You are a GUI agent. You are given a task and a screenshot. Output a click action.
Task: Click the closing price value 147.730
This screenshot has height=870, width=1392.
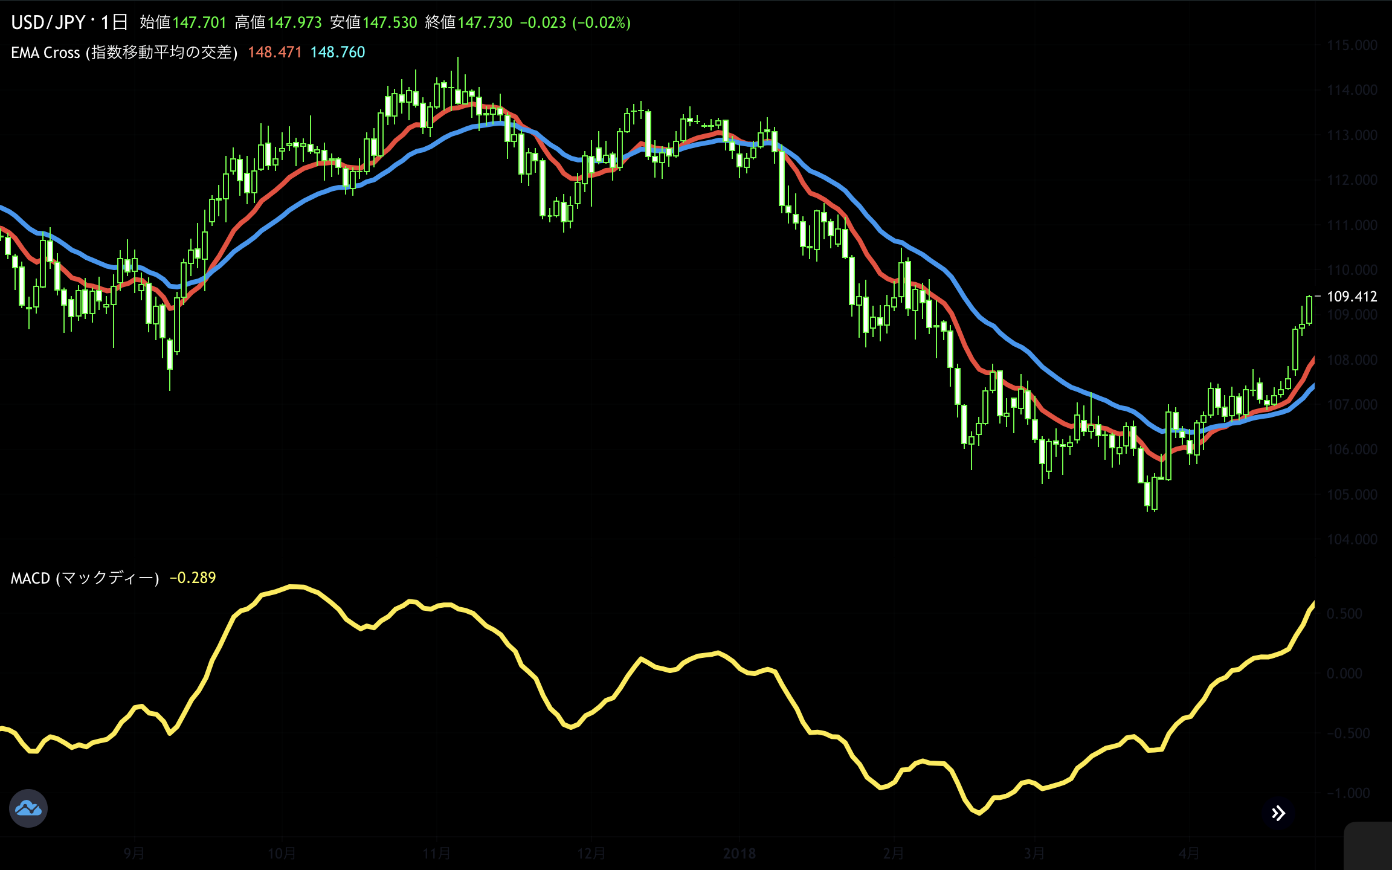coord(485,23)
